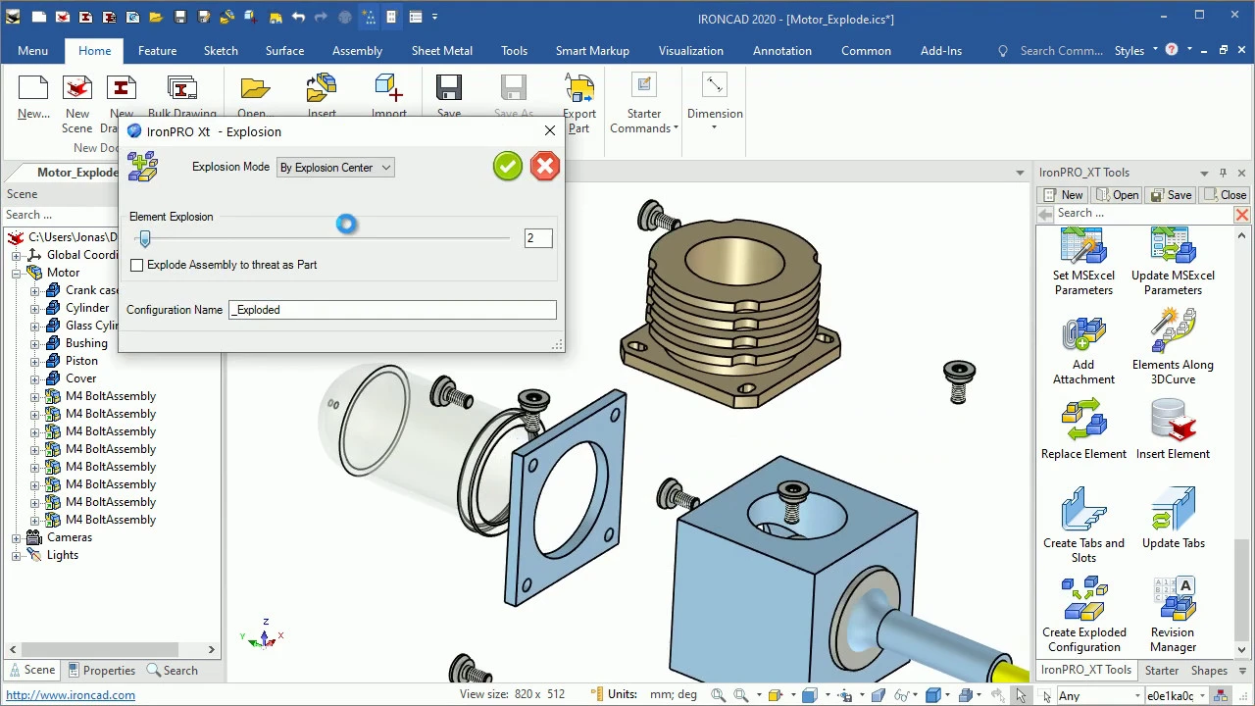This screenshot has width=1255, height=706.
Task: Open the Visualization ribbon tab
Action: pyautogui.click(x=690, y=51)
